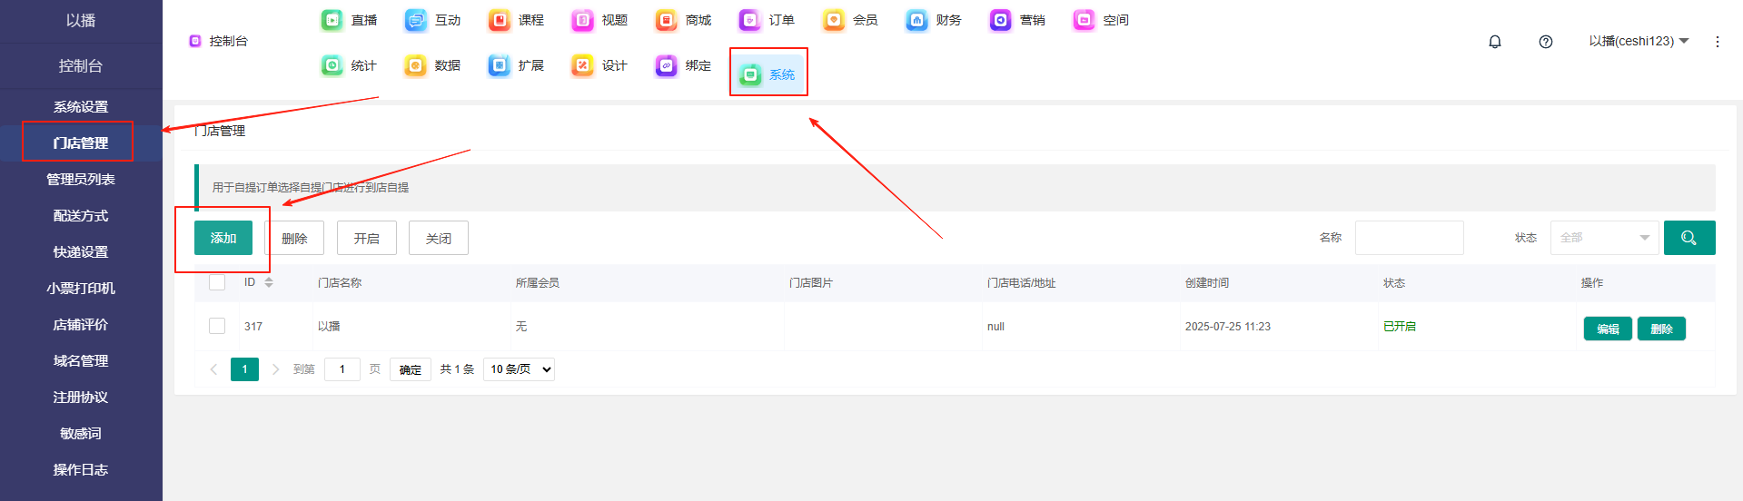Image resolution: width=1743 pixels, height=501 pixels.
Task: Open the 财务 finance icon
Action: pos(917,20)
